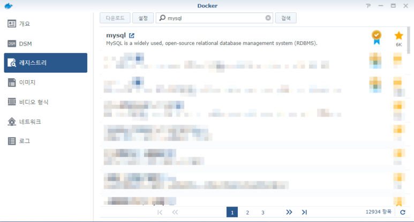Click the star rating icon for mysql

pyautogui.click(x=398, y=36)
